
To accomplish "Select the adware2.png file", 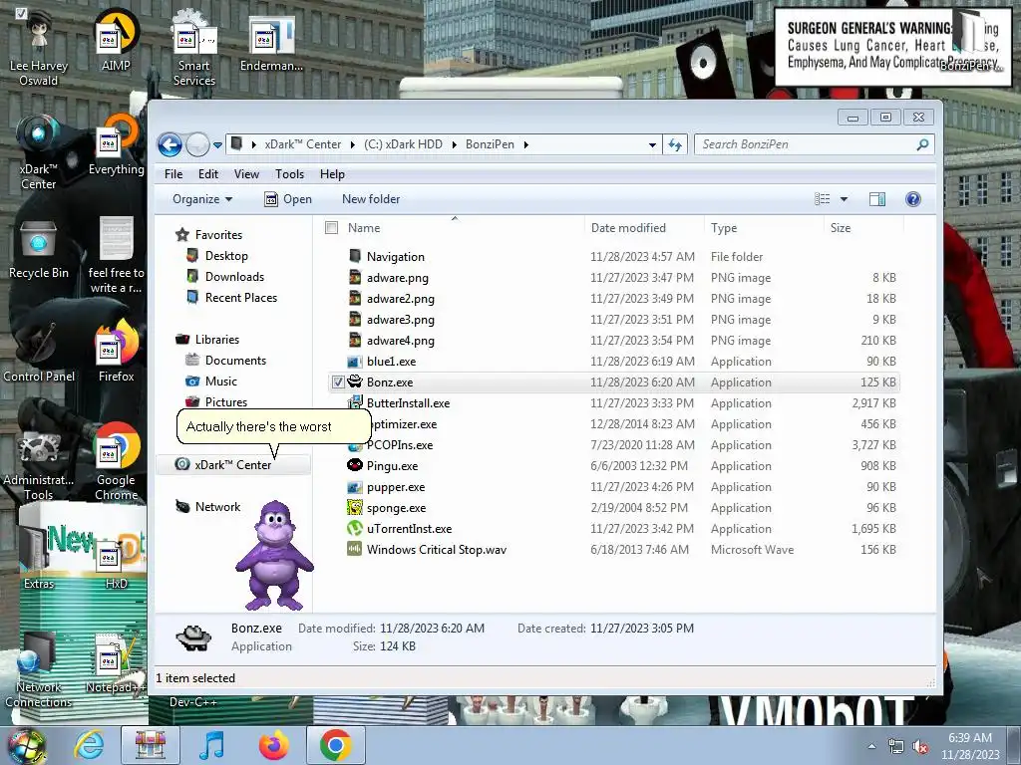I will point(400,299).
